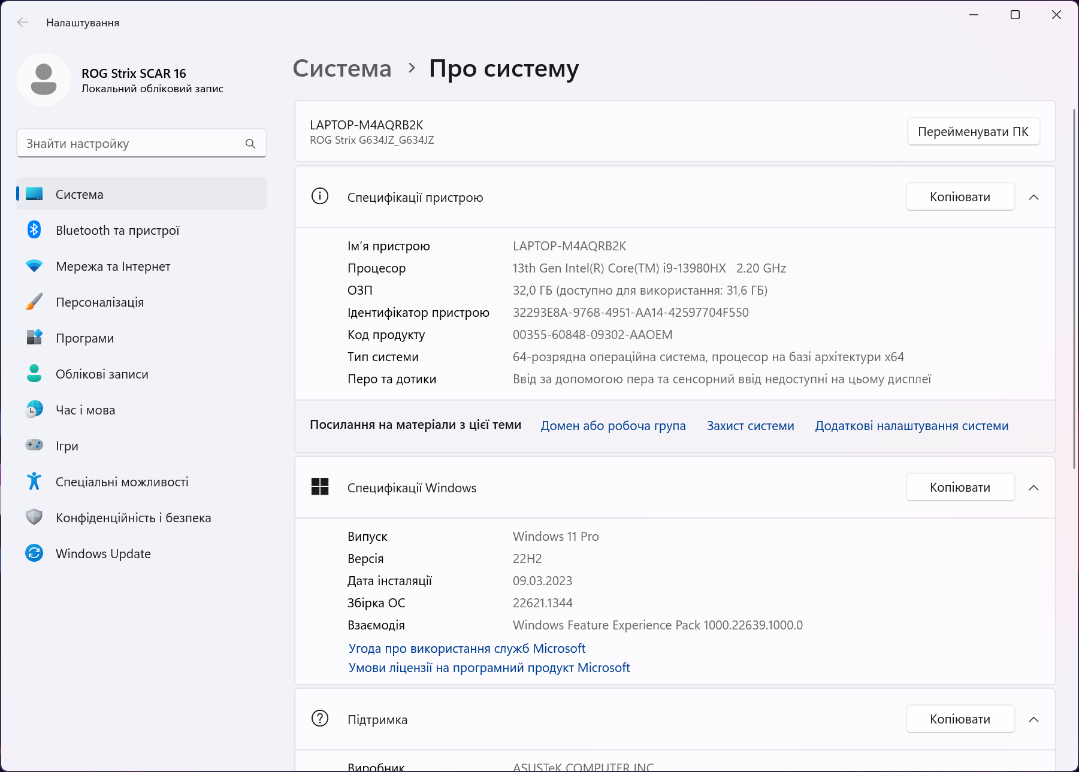1079x772 pixels.
Task: Open Конфіденційність і безпека settings
Action: click(x=141, y=517)
